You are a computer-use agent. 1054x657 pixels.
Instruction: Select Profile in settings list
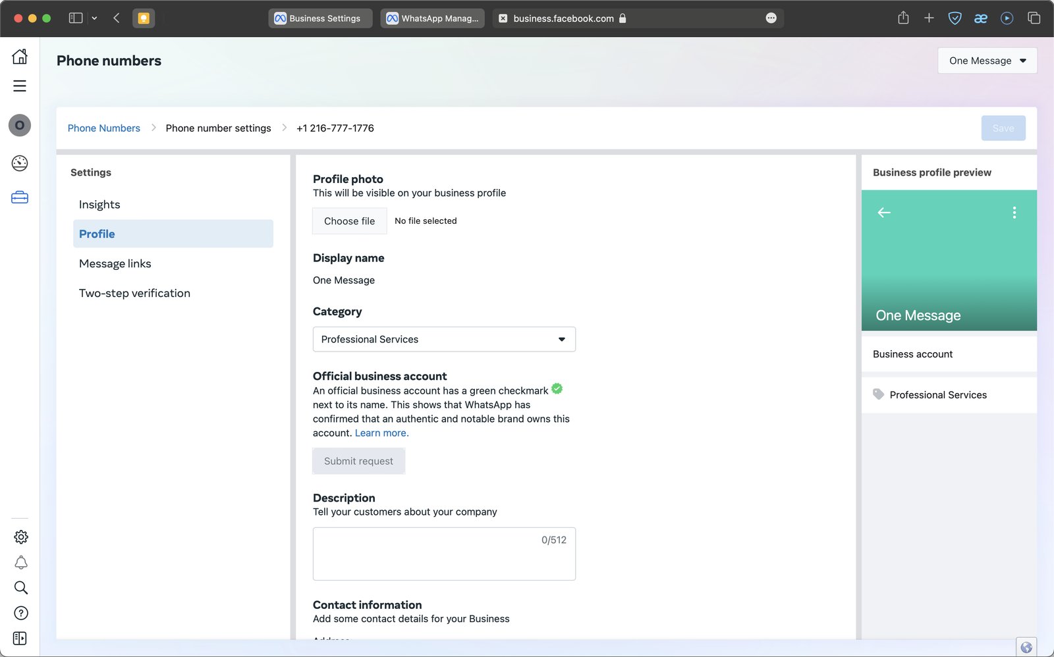coord(173,234)
